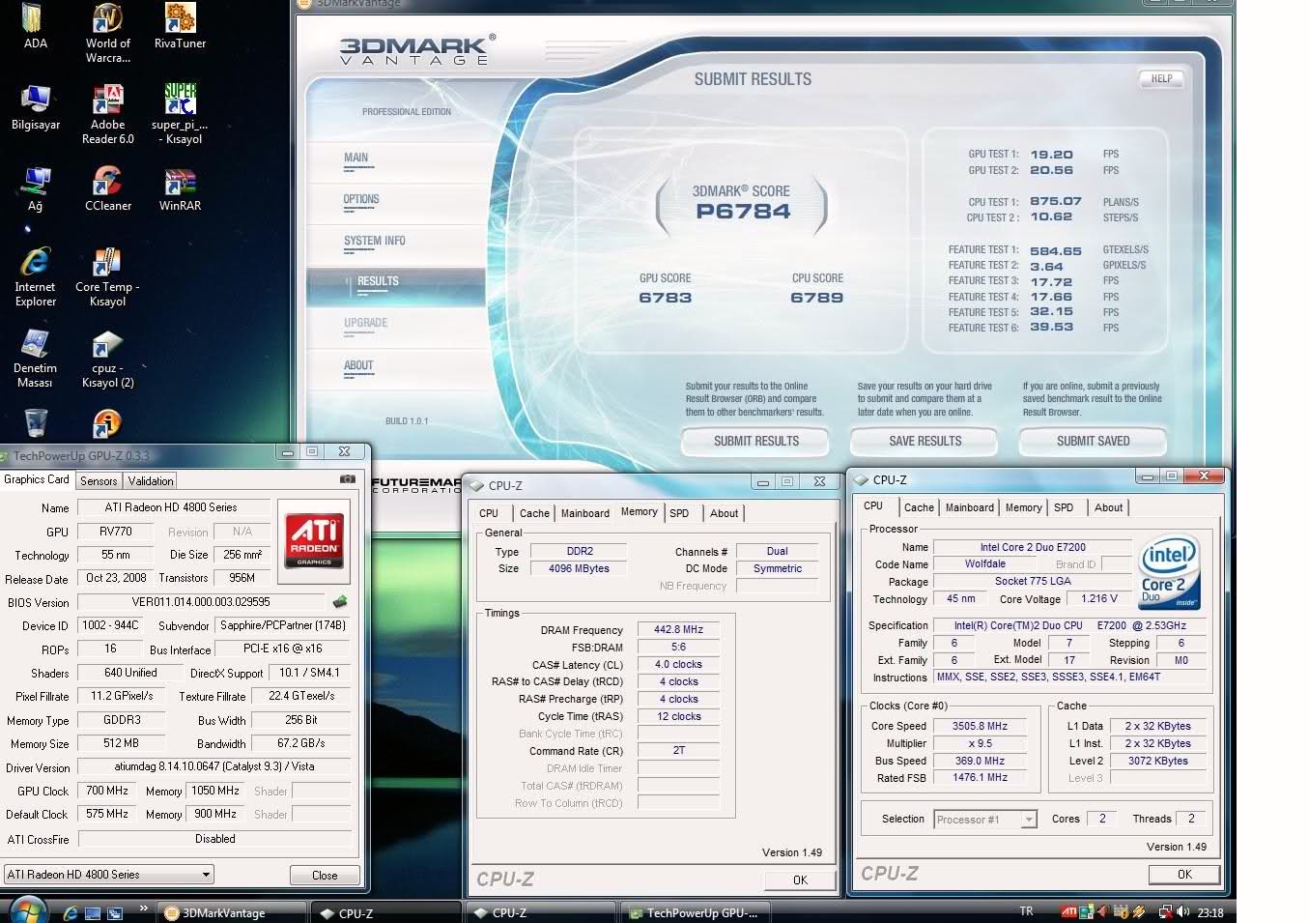Open the Memory tab in CPU-Z processor window
1309x923 pixels.
1023,507
